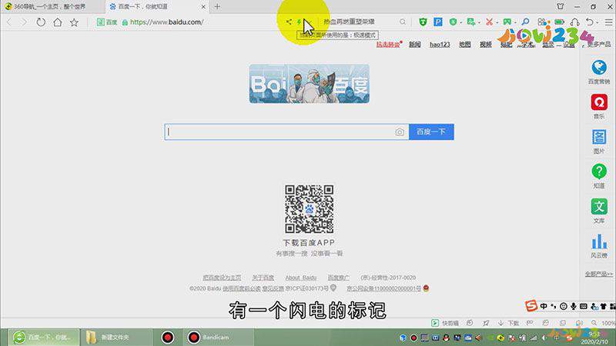The image size is (616, 346).
Task: Click the blue magnifier toolbar icon
Action: (x=525, y=22)
